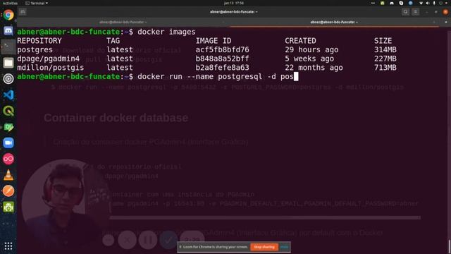
Task: Click the 227MB size value
Action: [x=385, y=59]
